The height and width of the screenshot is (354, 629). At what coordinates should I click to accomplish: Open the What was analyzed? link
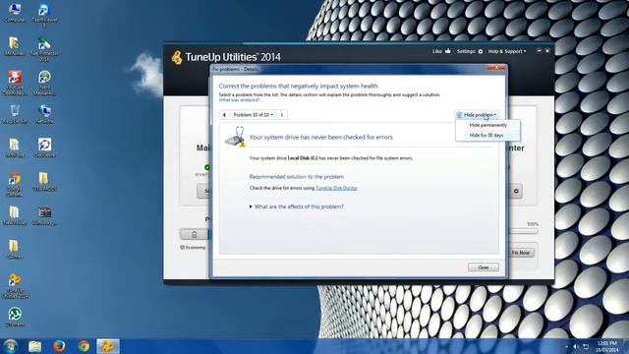[239, 100]
